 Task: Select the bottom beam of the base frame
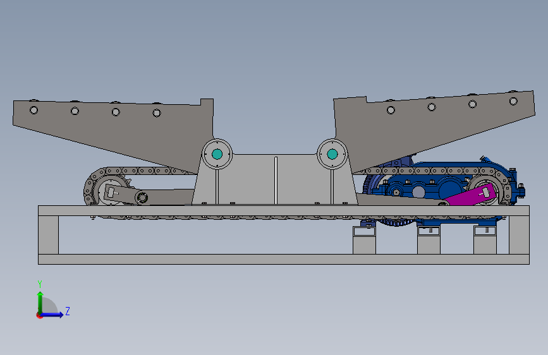pyautogui.click(x=283, y=259)
